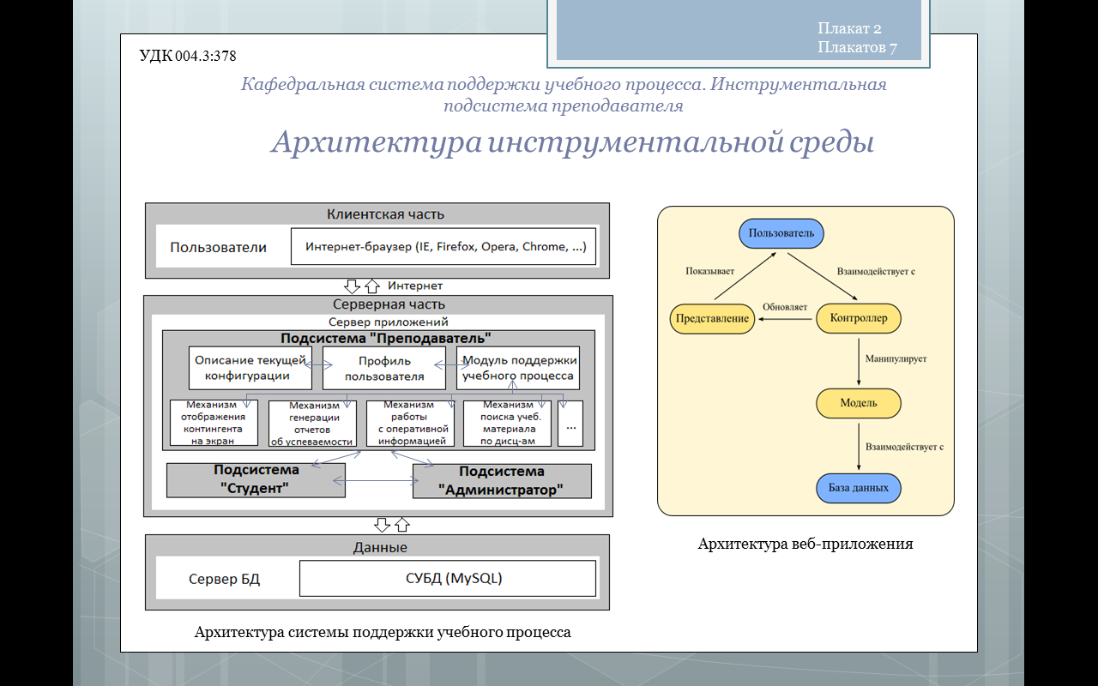Click 'Механизм отображения контингента на экран' box
This screenshot has width=1098, height=686.
pos(214,424)
